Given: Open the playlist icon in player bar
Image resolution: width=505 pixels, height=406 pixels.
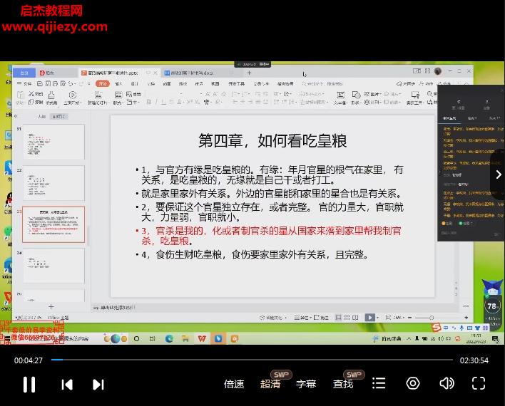Looking at the screenshot, I should tap(379, 384).
